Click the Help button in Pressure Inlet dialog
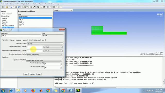This screenshot has width=165, height=93. pyautogui.click(x=39, y=74)
